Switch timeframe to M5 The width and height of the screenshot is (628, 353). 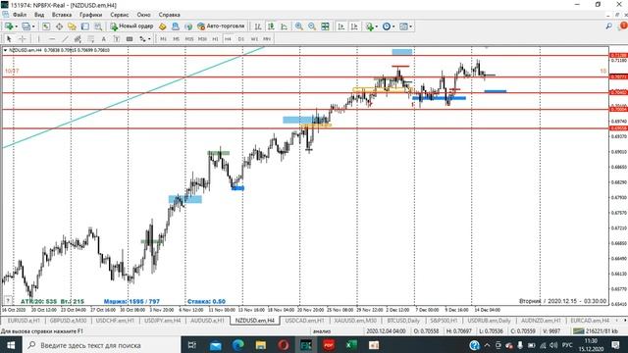176,39
